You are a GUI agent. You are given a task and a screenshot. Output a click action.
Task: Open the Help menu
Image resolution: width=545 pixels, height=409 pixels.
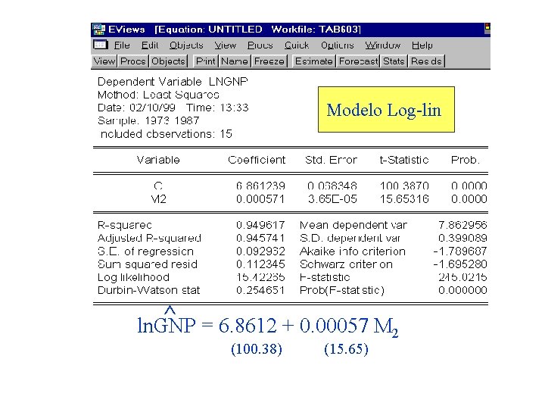[422, 45]
